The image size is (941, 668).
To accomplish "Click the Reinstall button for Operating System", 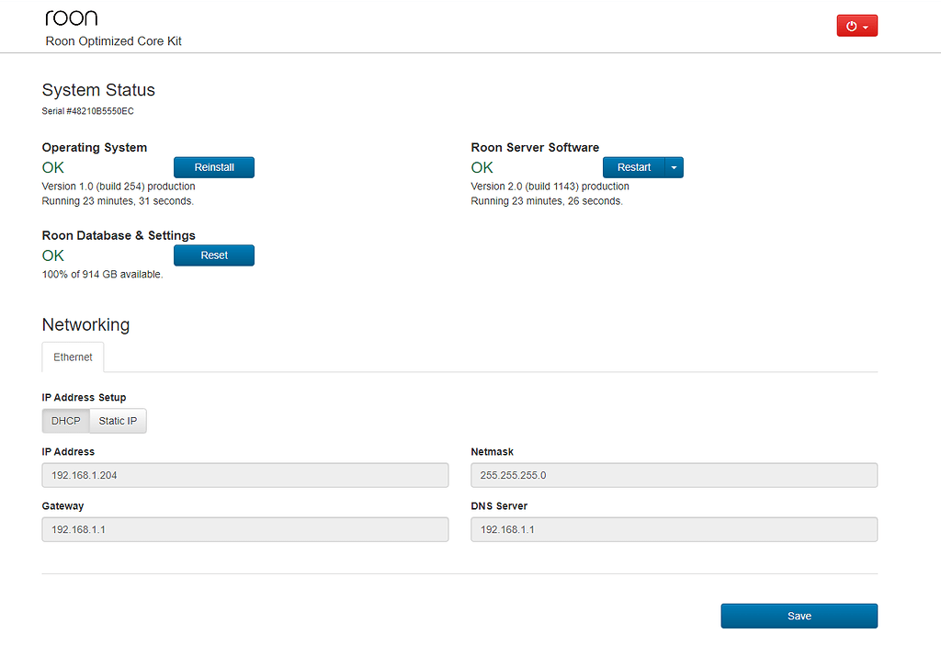I will [213, 167].
